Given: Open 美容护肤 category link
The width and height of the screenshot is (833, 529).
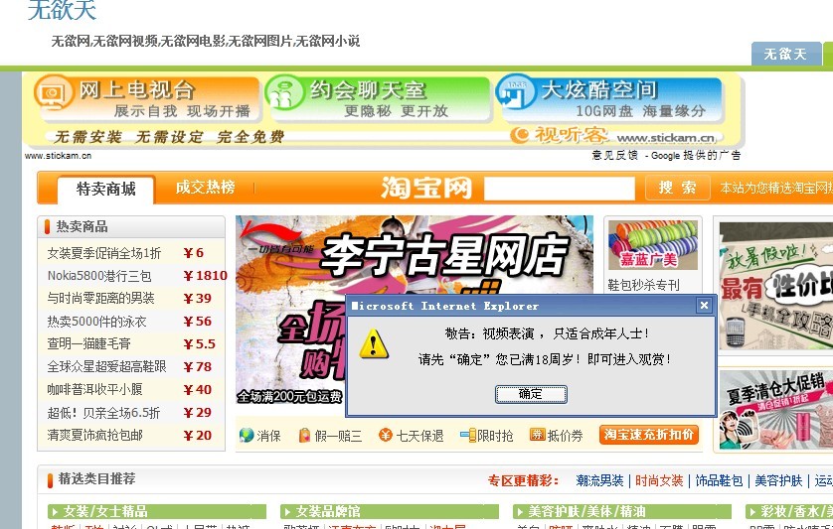Looking at the screenshot, I should point(778,480).
